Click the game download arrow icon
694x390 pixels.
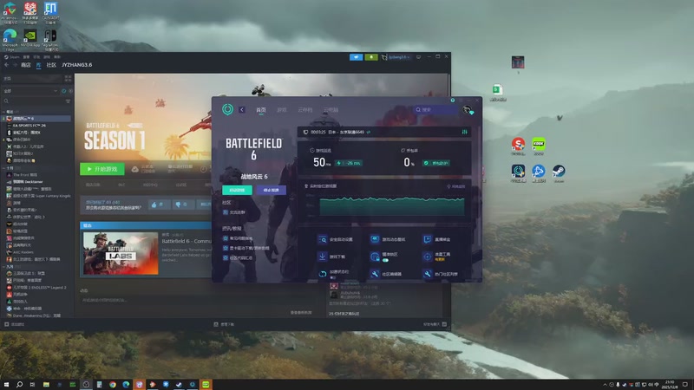click(322, 257)
